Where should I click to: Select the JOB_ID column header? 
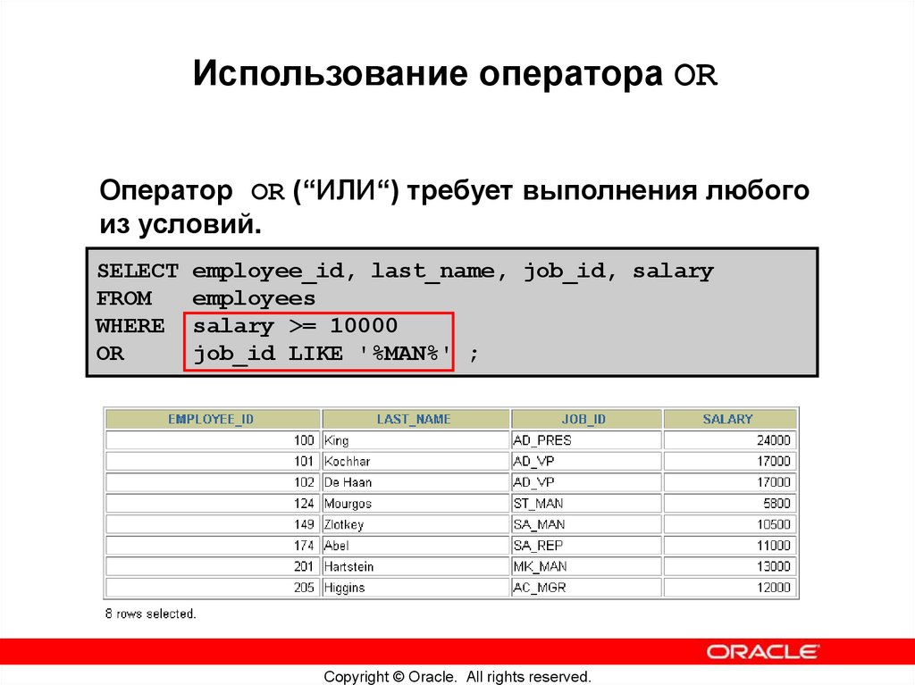coord(585,418)
